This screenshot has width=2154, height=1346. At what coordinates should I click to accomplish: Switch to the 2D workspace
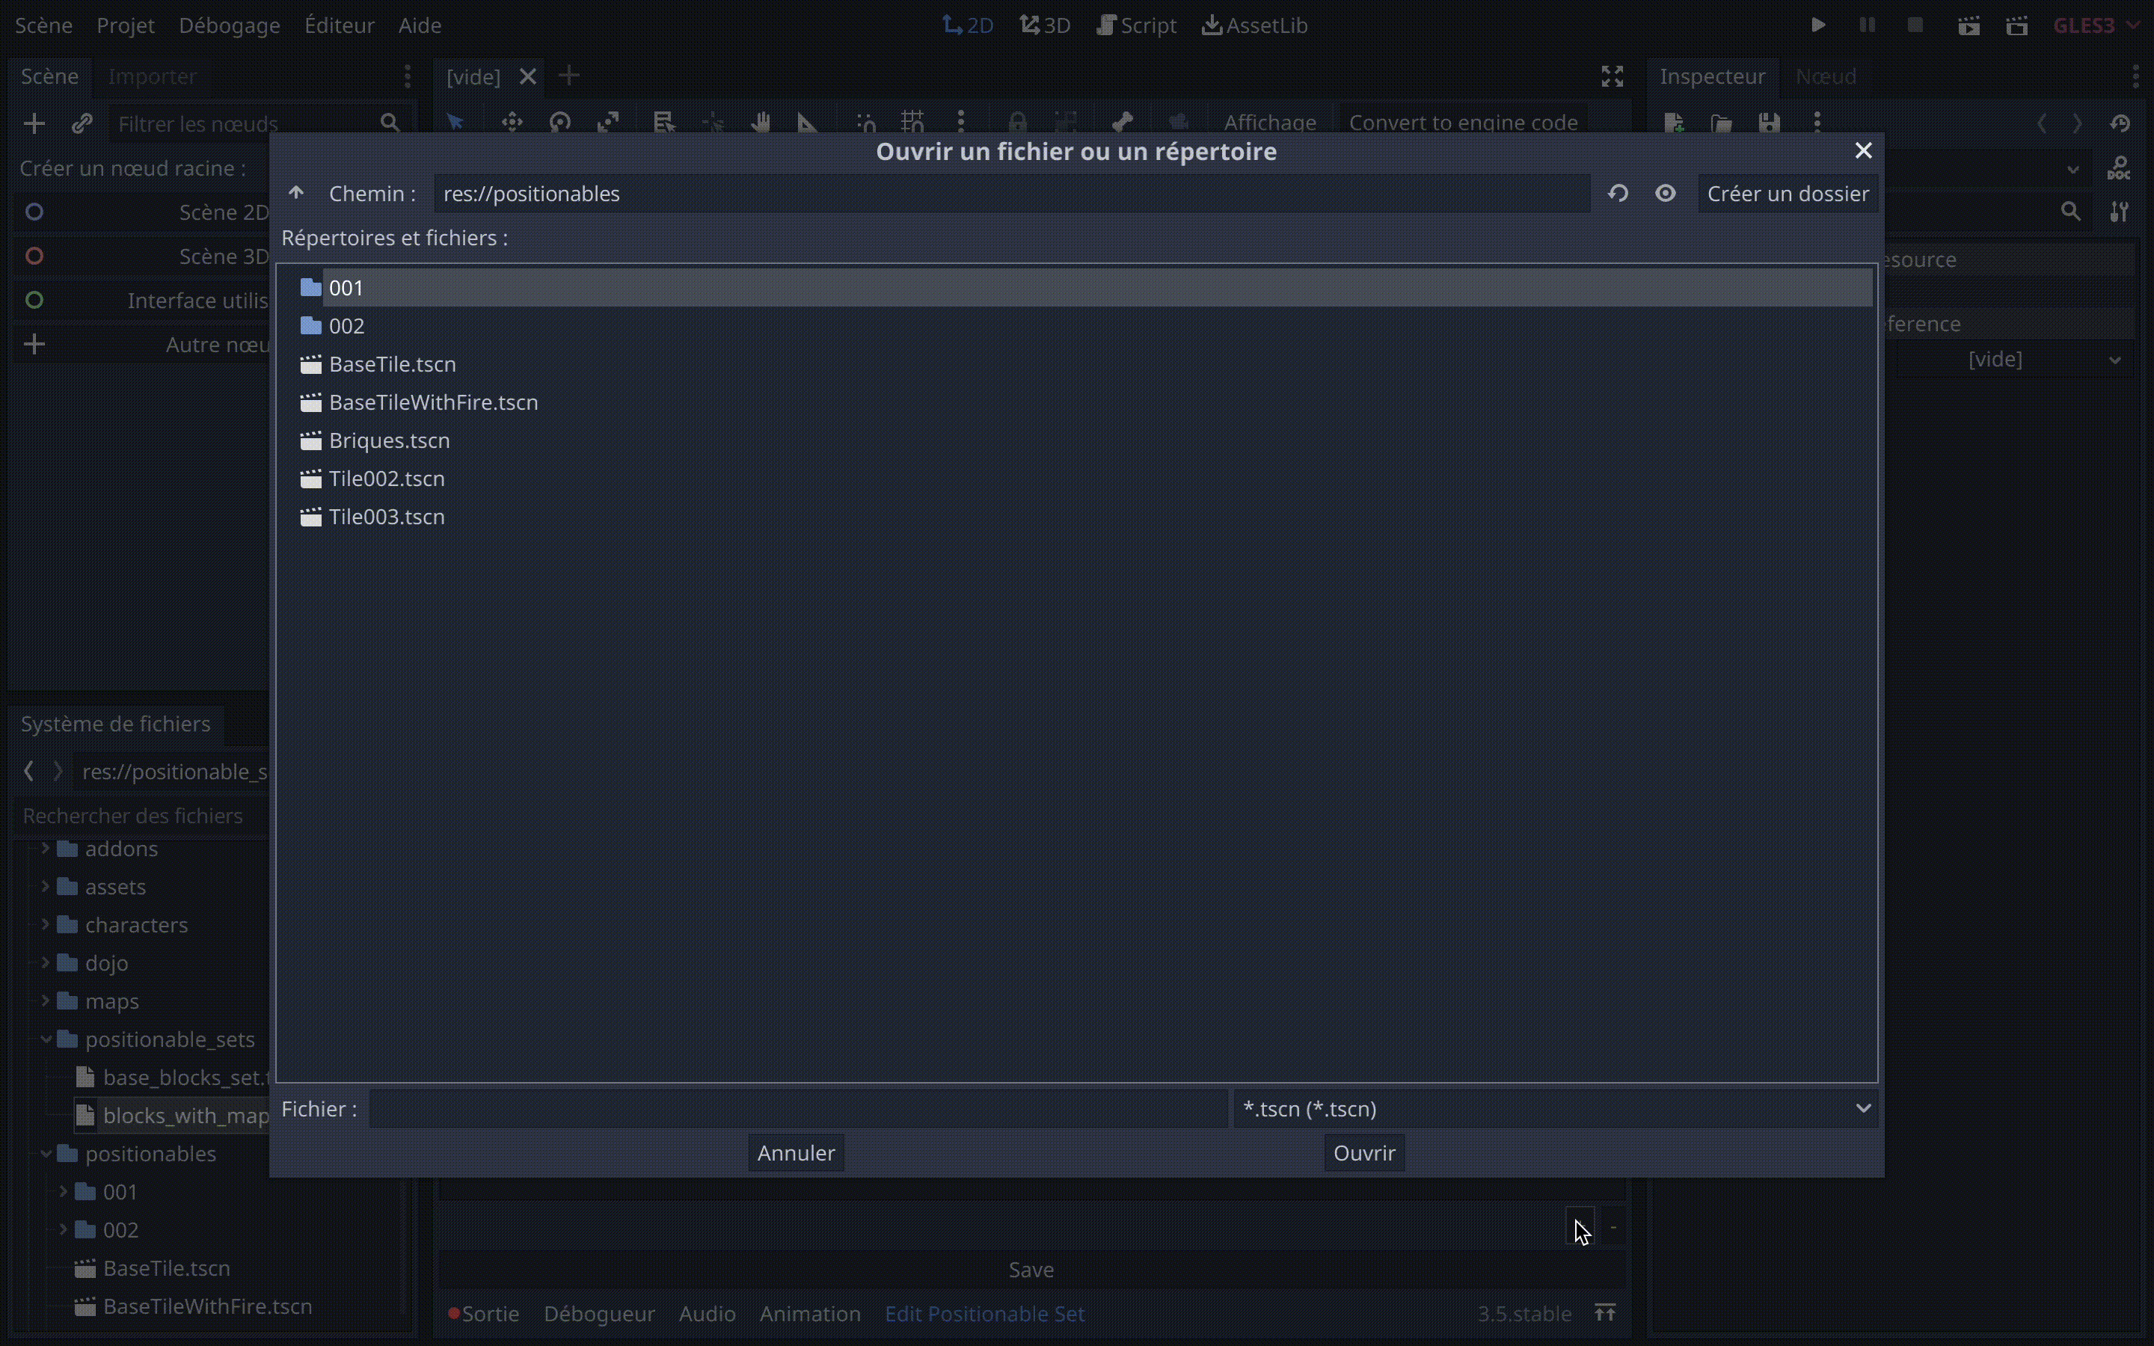(x=968, y=25)
